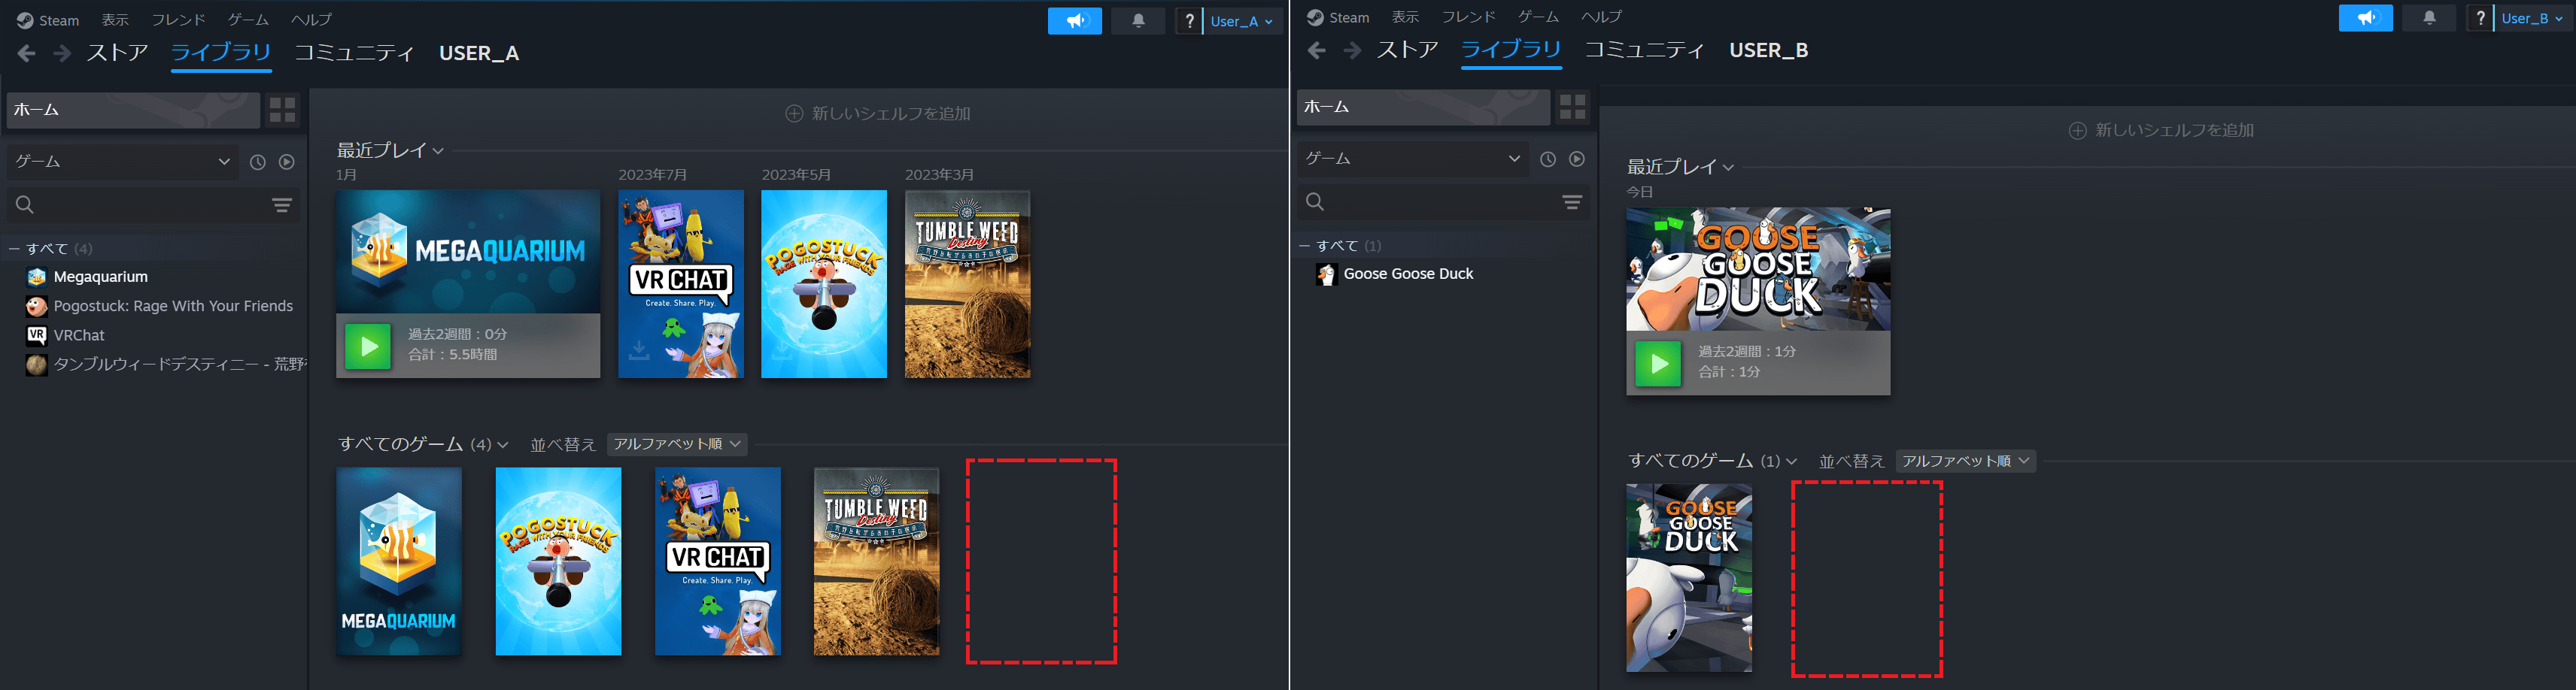Viewport: 2576px width, 690px height.
Task: Click the ready-to-play filter in USER_A window
Action: (287, 162)
